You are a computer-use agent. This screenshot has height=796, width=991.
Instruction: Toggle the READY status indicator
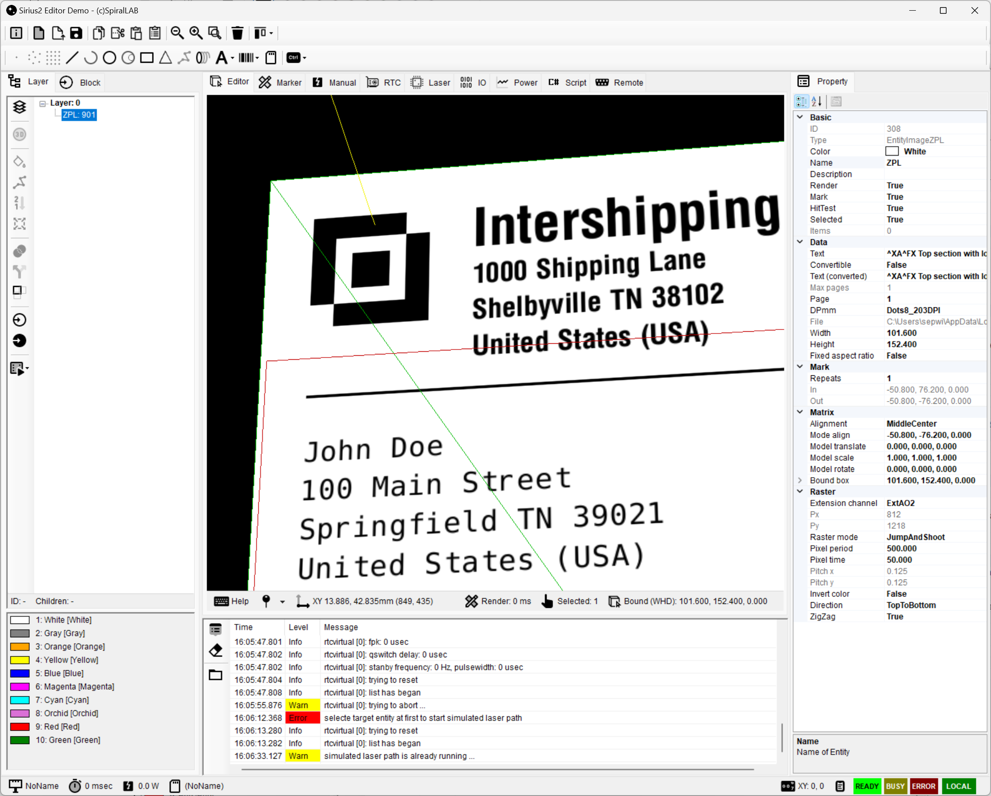[867, 786]
